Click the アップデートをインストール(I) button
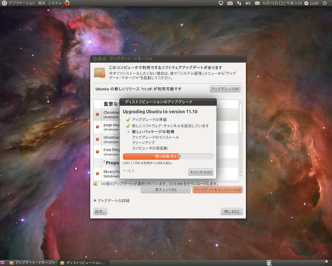Viewport: 332px width, 266px height. [x=217, y=190]
